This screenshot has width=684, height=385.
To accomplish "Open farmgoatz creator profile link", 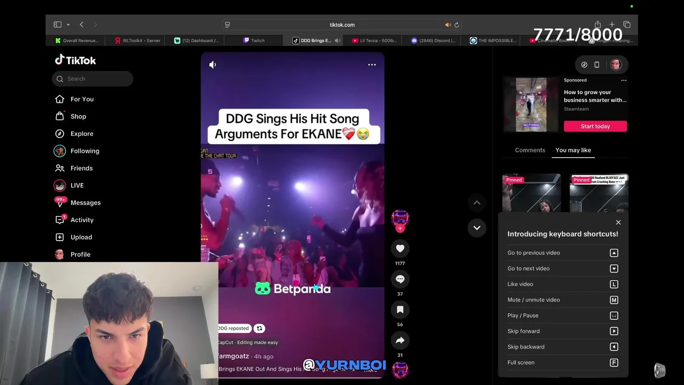I will (x=234, y=356).
